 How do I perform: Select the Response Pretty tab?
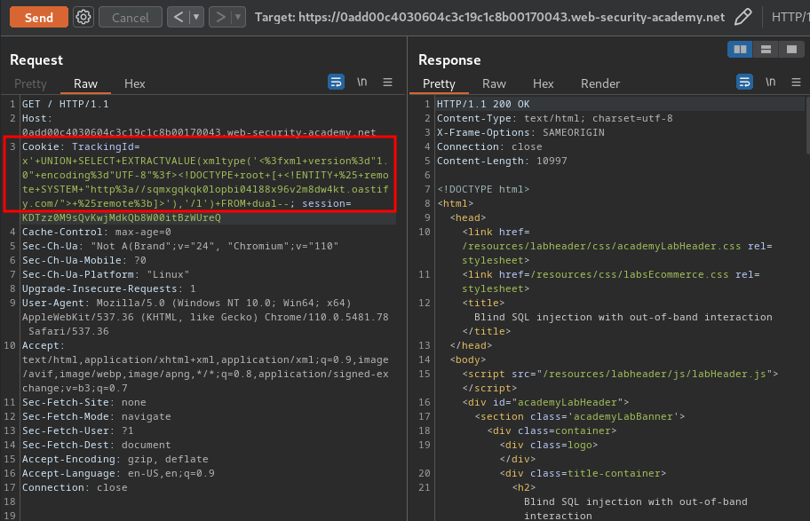[x=439, y=83]
